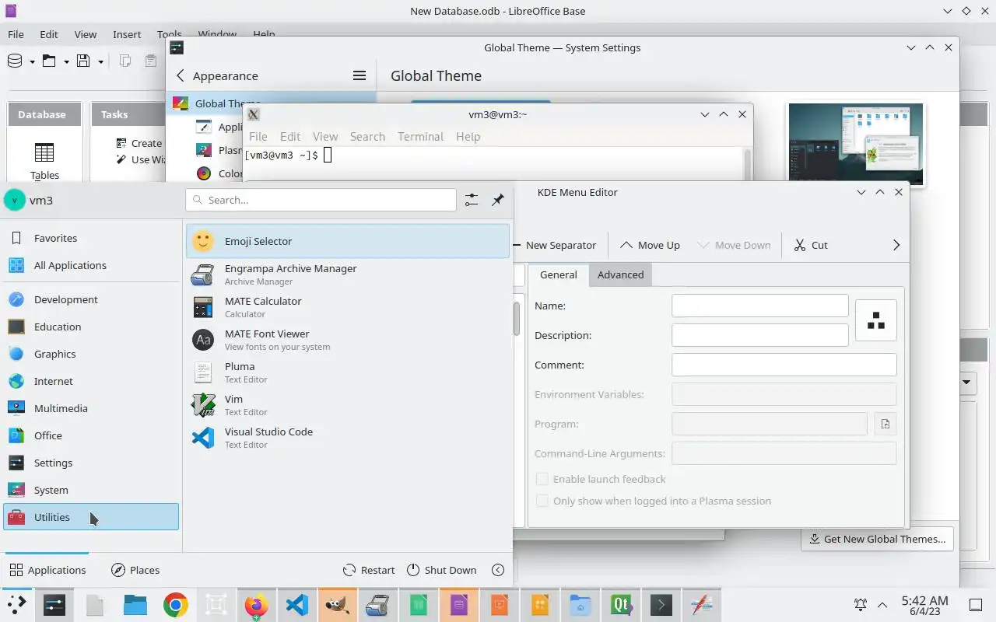Image resolution: width=996 pixels, height=622 pixels.
Task: Click Get New Global Themes button
Action: 877,539
